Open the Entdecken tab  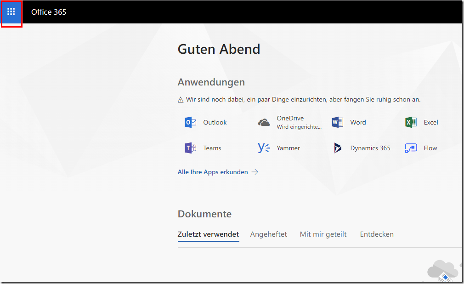(x=377, y=234)
